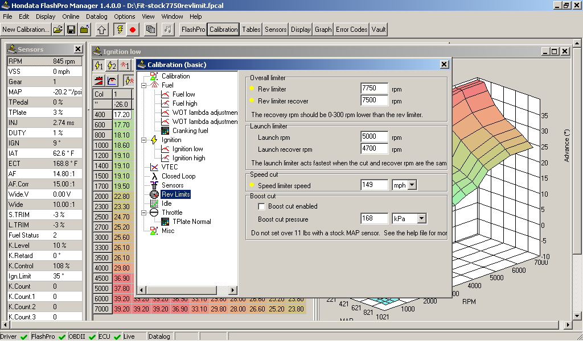
Task: Click the Sensors toolbar button
Action: (276, 30)
